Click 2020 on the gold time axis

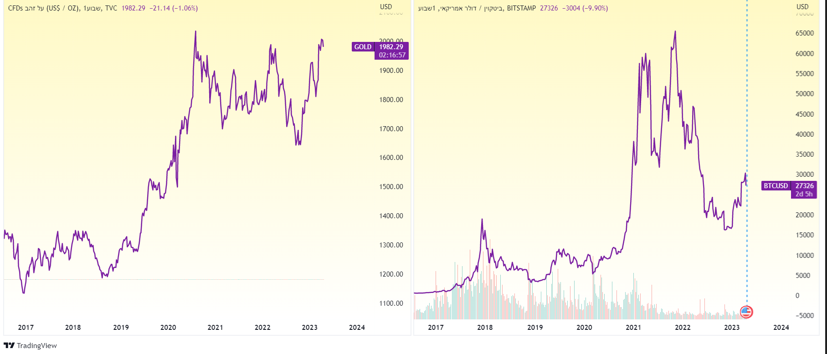coord(168,328)
